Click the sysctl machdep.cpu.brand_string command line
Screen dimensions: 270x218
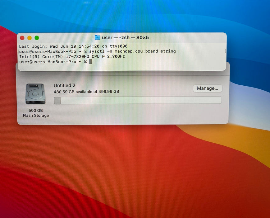pyautogui.click(x=98, y=51)
